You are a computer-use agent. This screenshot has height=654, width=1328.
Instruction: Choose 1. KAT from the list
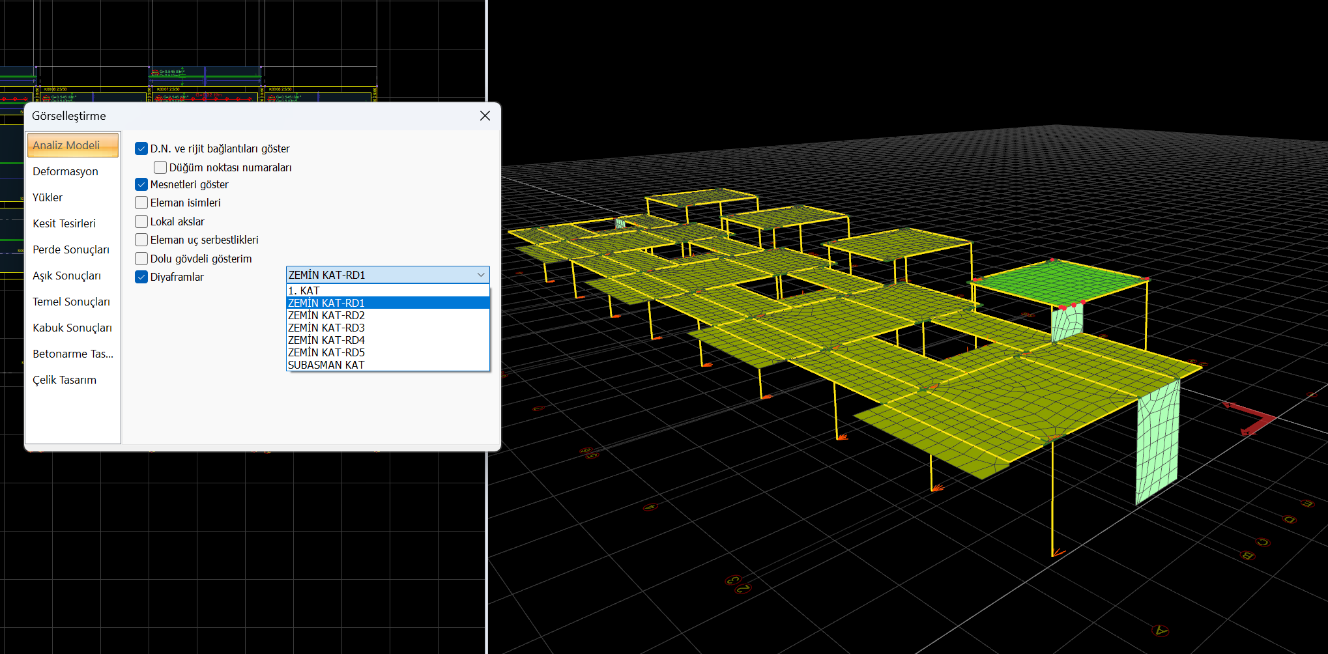[x=388, y=291]
